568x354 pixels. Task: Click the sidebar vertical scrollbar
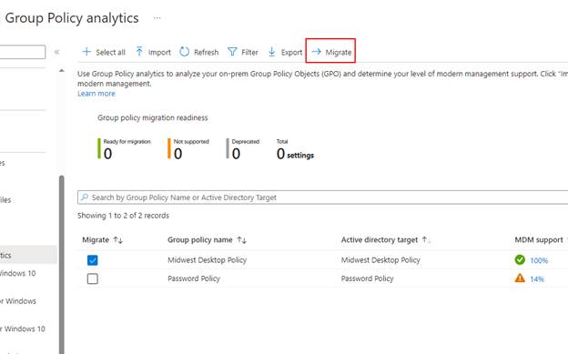pos(62,265)
